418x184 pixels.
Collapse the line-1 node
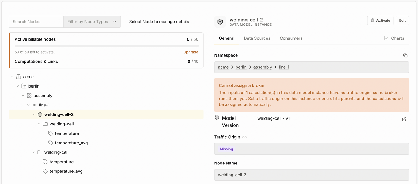[28, 105]
